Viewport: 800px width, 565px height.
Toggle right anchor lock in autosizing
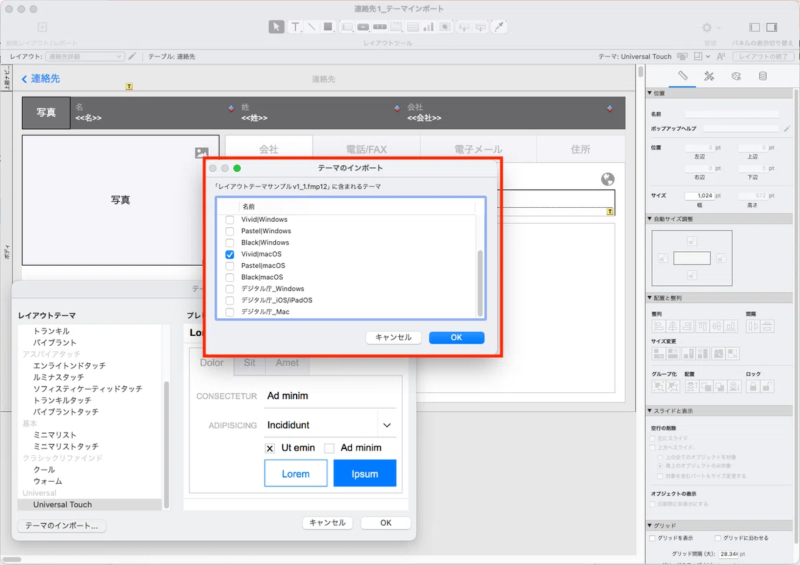click(720, 258)
